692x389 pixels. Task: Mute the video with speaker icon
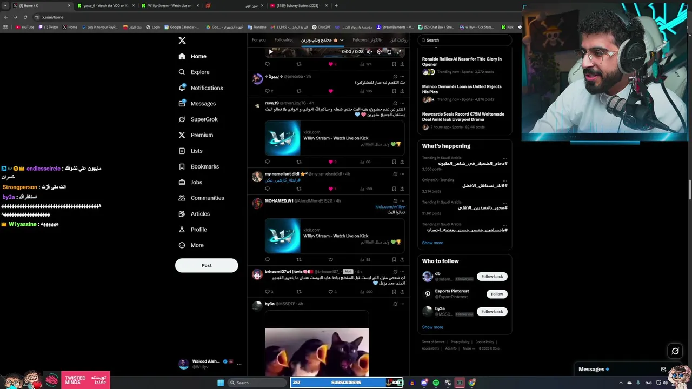point(369,52)
